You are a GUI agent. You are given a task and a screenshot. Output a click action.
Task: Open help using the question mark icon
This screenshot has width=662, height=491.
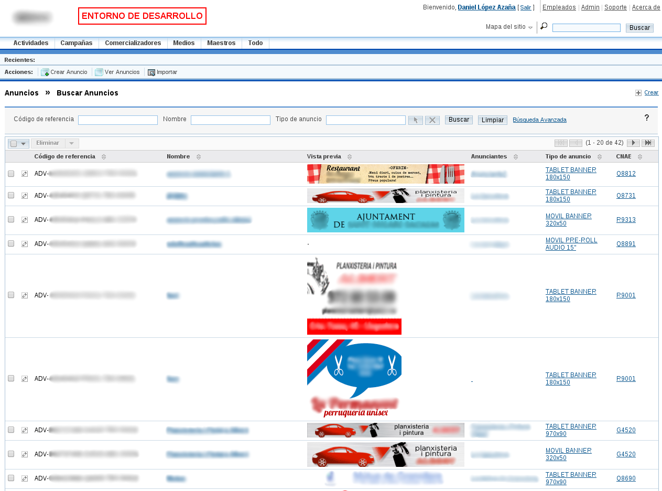(x=647, y=118)
